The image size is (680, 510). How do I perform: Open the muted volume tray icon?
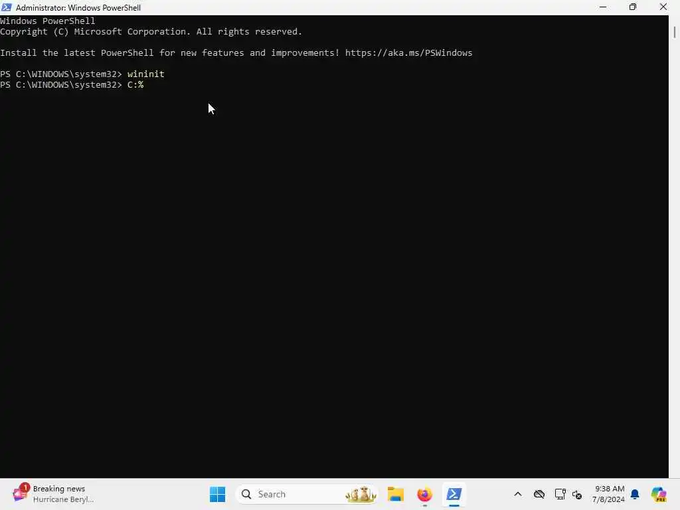coord(577,494)
